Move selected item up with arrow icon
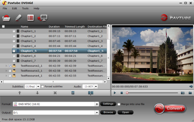Viewport: 194px width, 122px height. coord(19,93)
